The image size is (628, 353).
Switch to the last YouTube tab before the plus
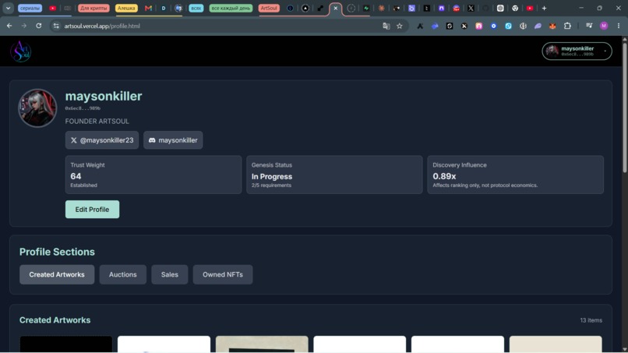pos(530,8)
